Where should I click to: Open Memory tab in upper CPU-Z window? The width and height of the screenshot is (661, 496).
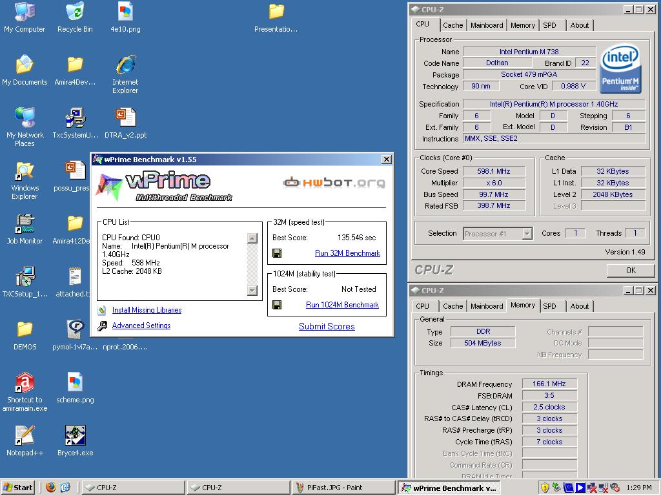pos(523,25)
